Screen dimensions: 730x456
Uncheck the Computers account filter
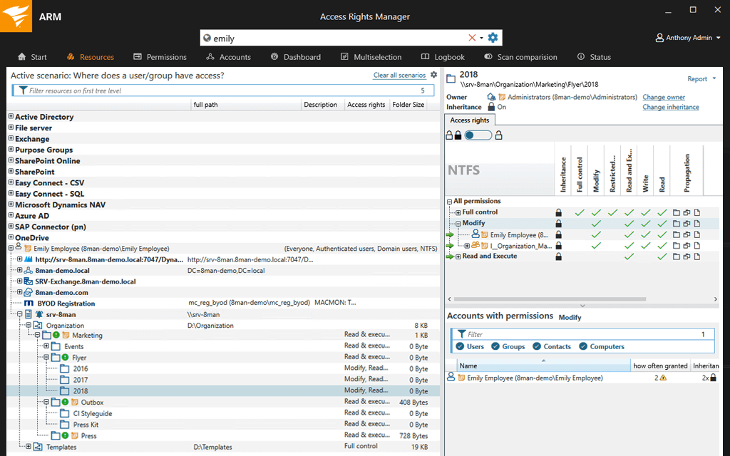coord(582,346)
